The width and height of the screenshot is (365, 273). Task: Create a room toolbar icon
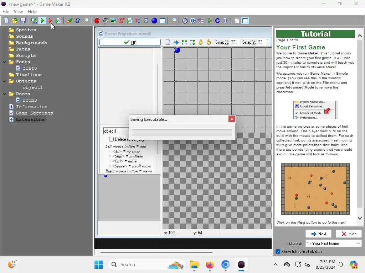(163, 21)
